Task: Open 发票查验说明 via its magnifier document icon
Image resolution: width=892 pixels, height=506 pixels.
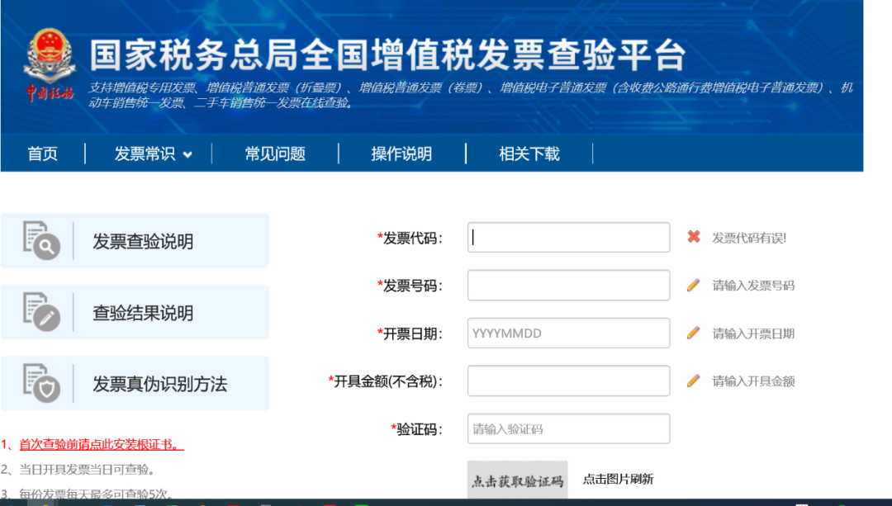Action: [x=41, y=240]
